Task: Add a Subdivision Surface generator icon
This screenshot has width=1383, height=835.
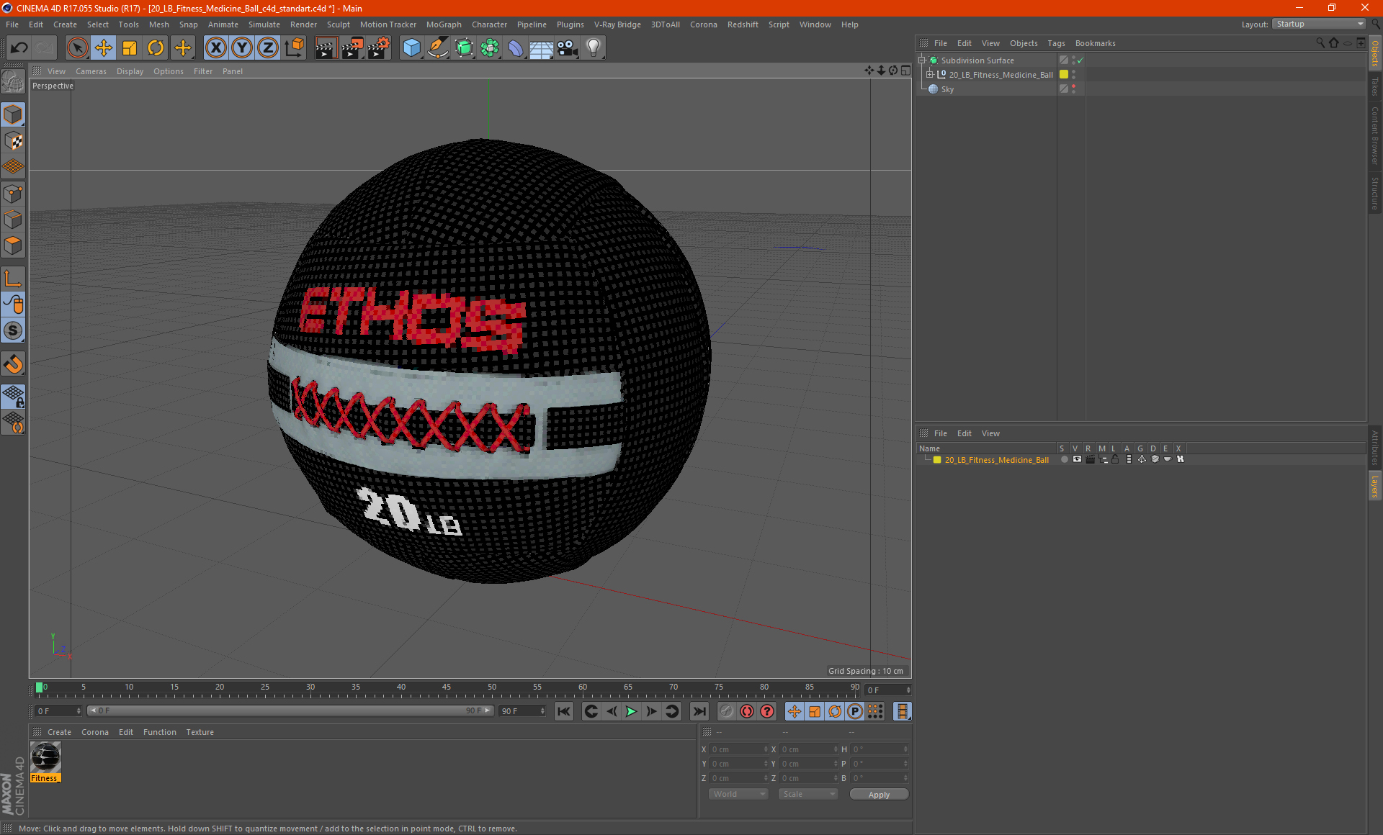Action: tap(464, 48)
